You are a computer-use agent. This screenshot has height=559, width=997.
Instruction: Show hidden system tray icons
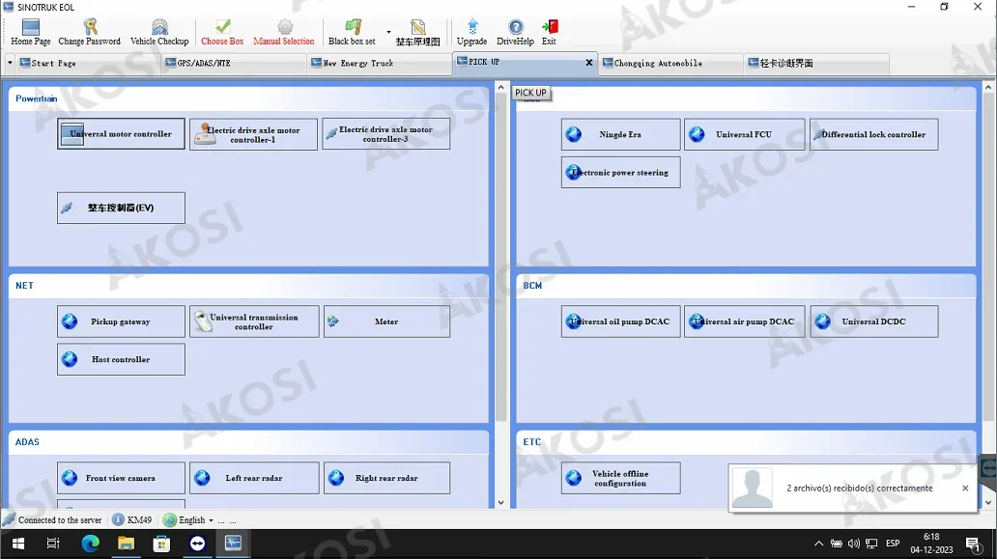(x=818, y=544)
